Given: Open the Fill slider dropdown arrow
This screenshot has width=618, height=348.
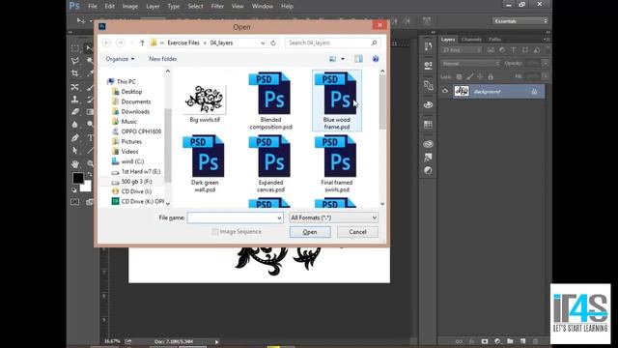Looking at the screenshot, I should click(x=545, y=76).
